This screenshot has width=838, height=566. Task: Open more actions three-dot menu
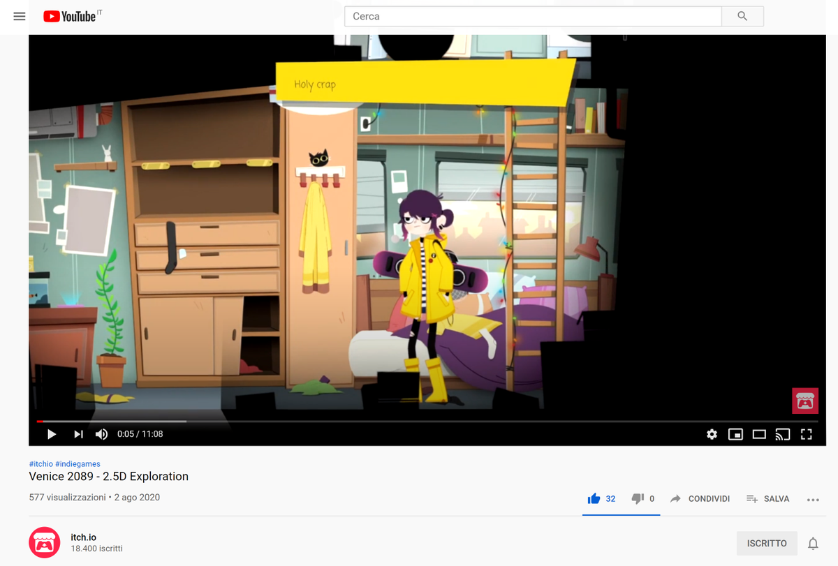813,499
